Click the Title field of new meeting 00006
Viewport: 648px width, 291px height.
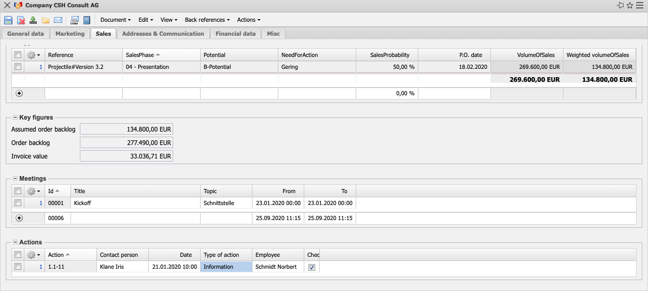(135, 218)
